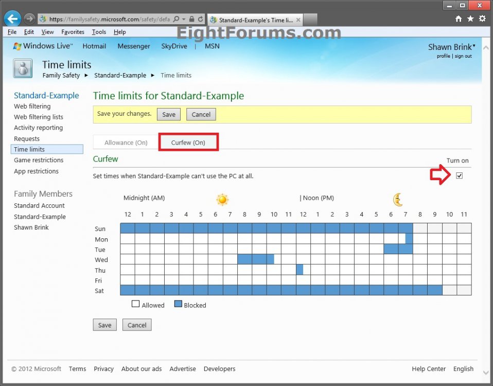The image size is (493, 386).
Task: Open the Help menu
Action: coord(119,32)
